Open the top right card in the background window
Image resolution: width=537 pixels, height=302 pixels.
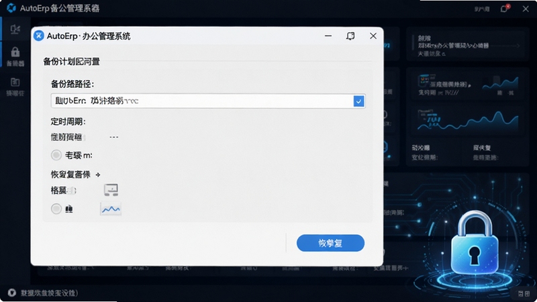468,45
